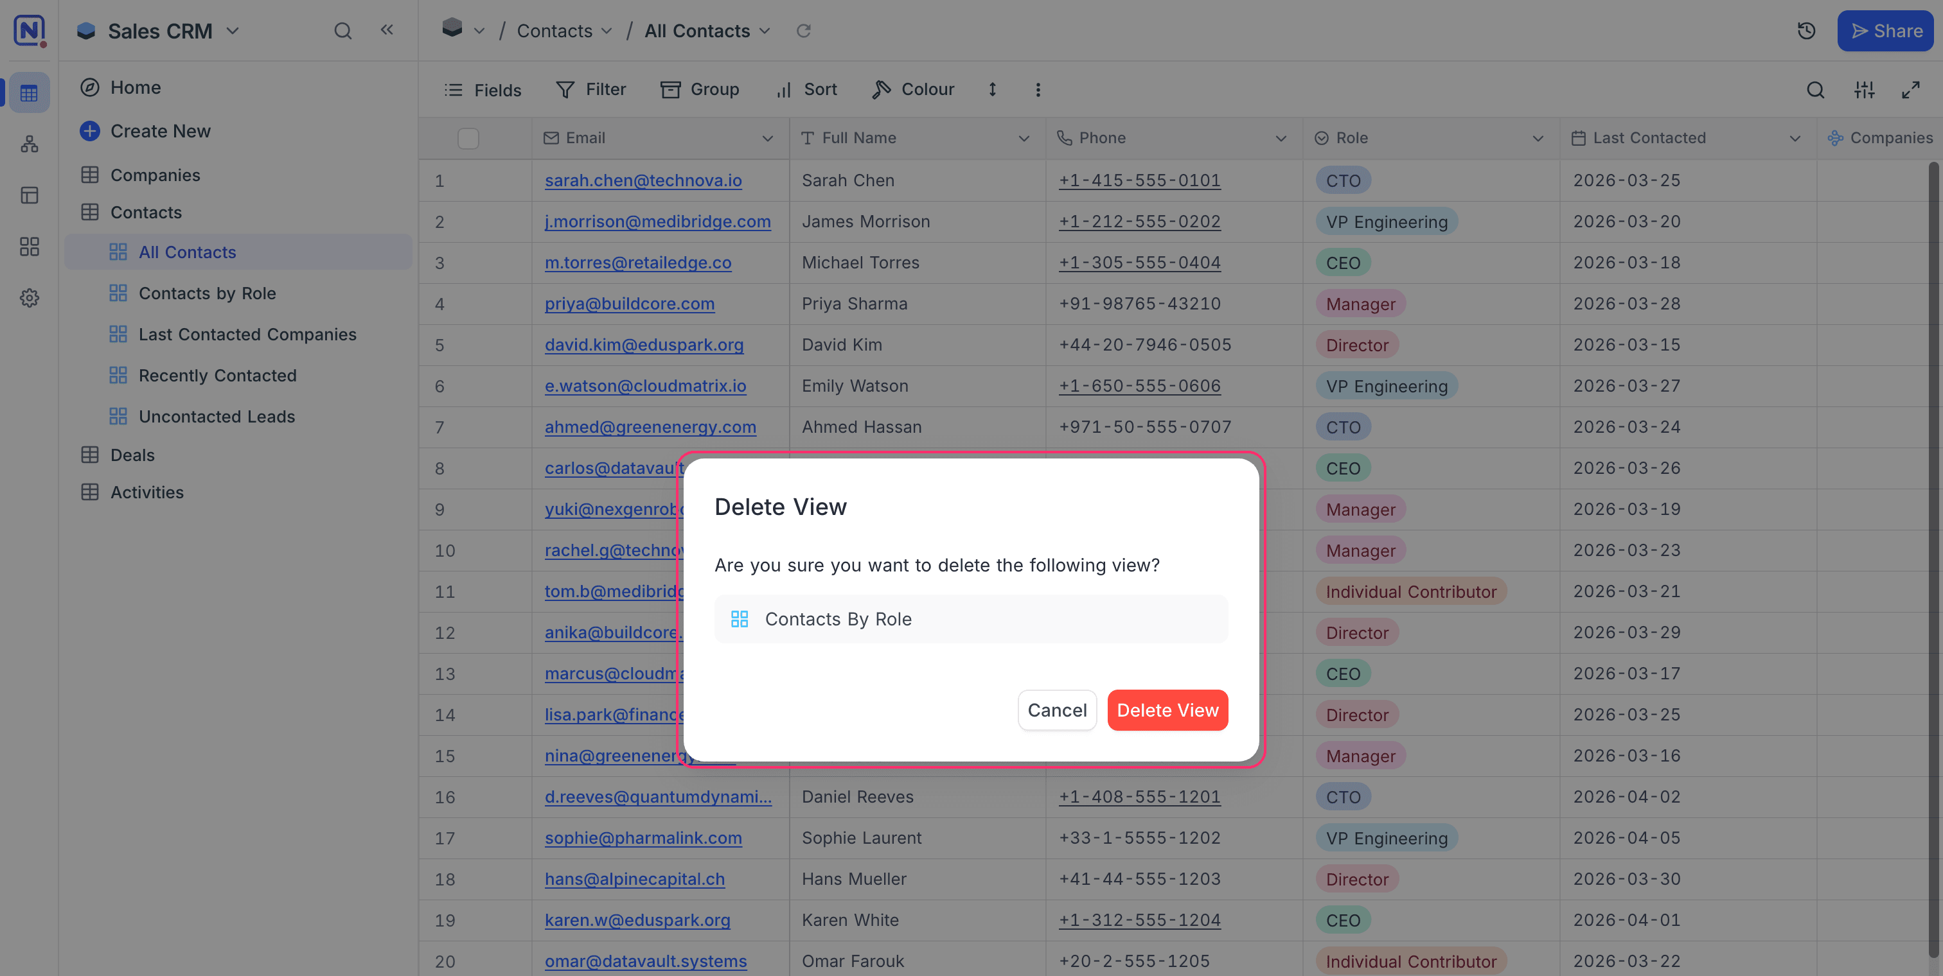Open the Role column menu chevron
The image size is (1943, 976).
click(1538, 138)
